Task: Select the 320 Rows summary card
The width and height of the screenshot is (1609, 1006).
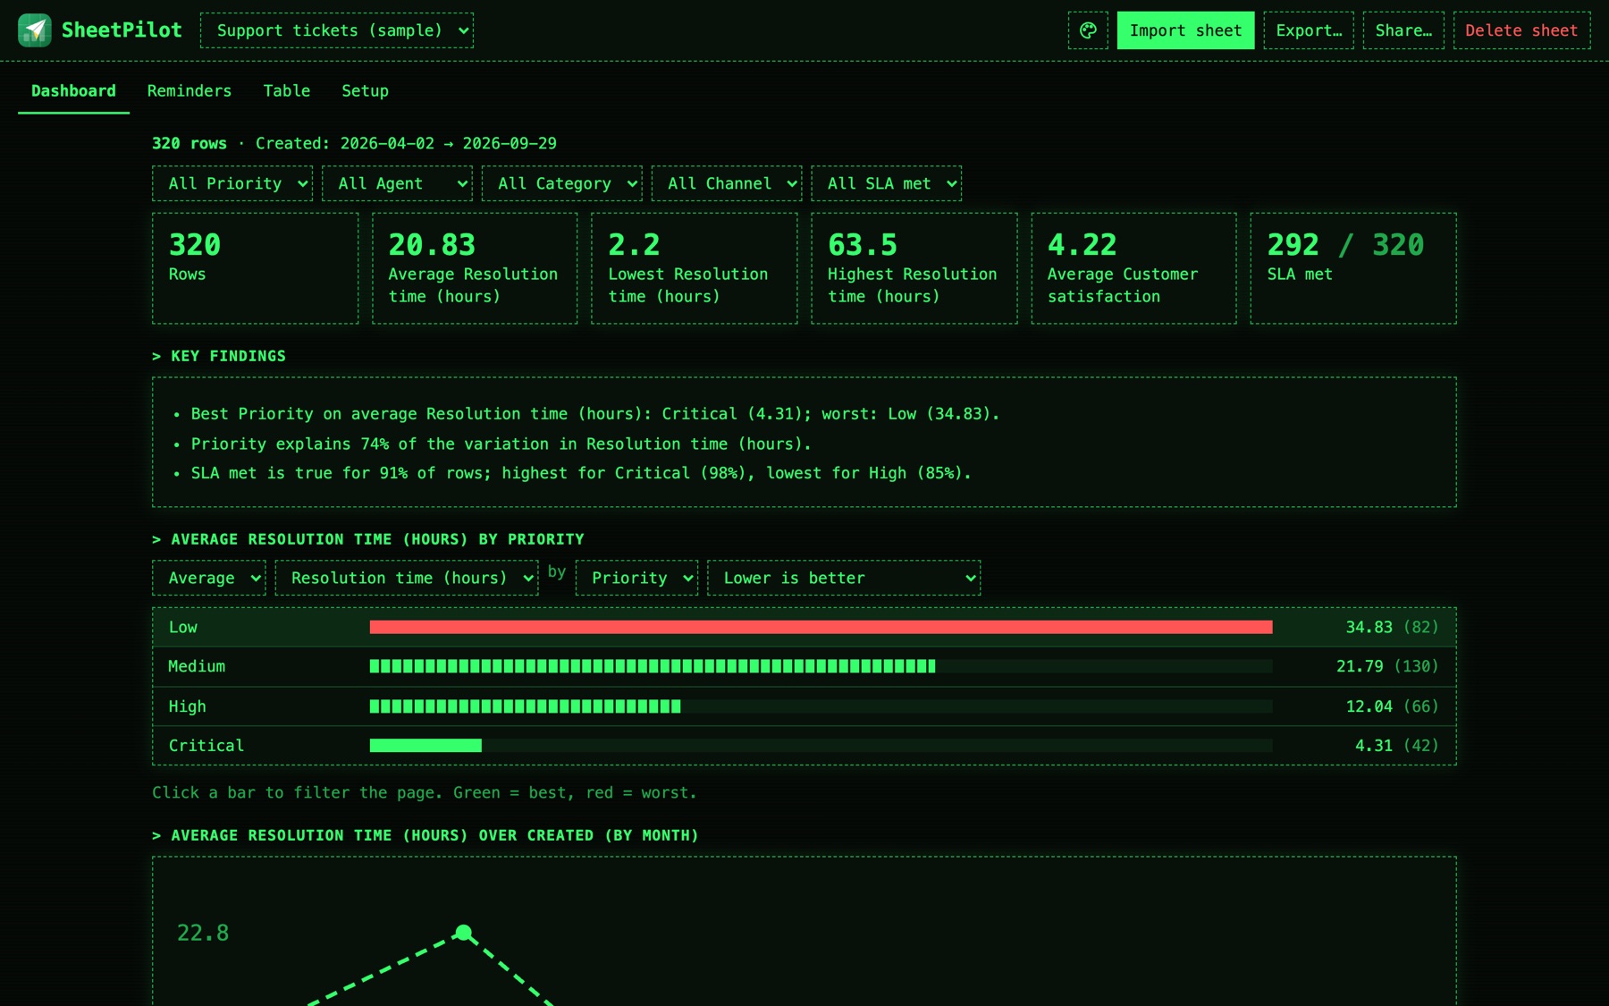Action: 255,268
